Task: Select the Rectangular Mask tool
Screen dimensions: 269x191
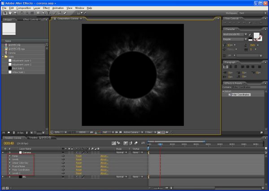Action: tap(38, 13)
